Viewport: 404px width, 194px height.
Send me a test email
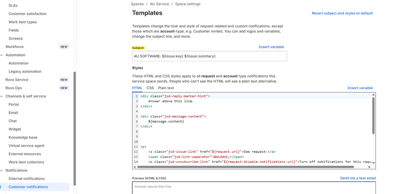coord(358,178)
